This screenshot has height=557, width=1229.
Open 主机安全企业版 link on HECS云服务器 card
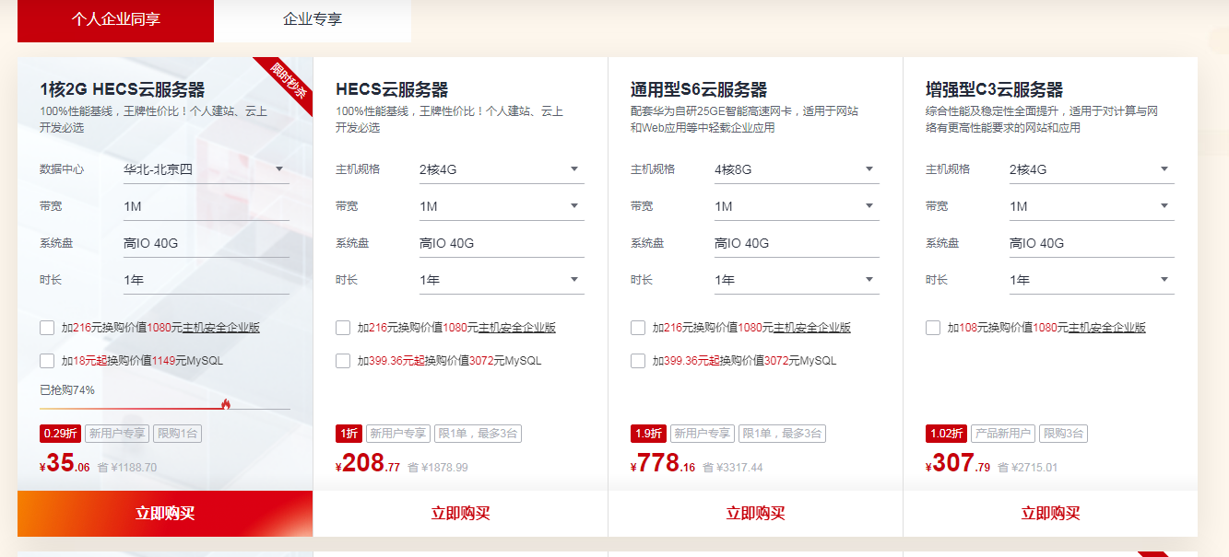coord(517,328)
